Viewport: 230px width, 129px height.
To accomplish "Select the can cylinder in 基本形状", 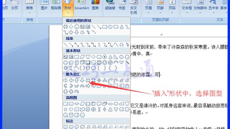I will [x=77, y=62].
